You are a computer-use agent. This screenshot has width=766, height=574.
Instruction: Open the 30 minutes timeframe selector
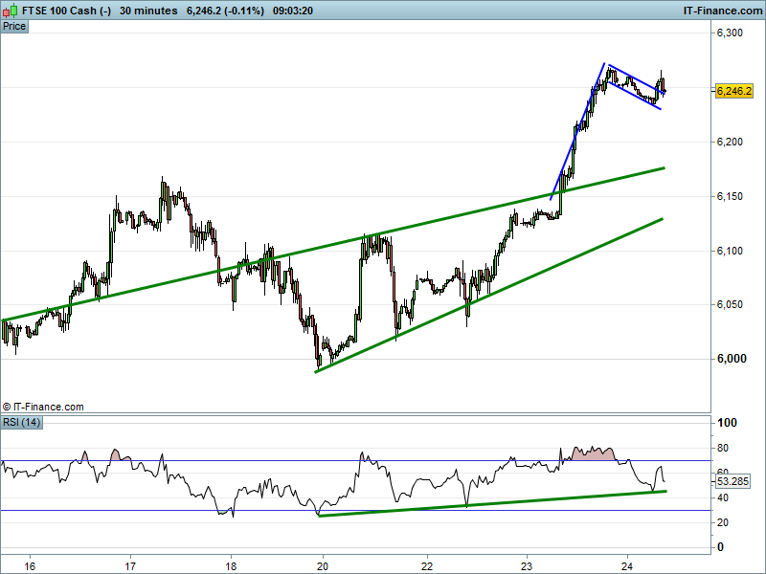(x=148, y=11)
